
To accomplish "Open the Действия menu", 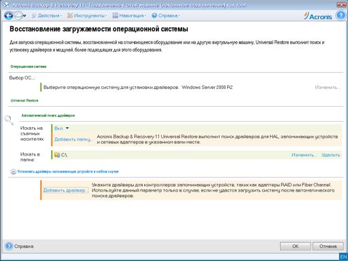I will [46, 16].
